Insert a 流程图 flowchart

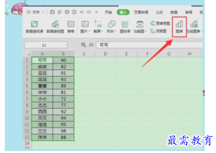click(x=158, y=31)
